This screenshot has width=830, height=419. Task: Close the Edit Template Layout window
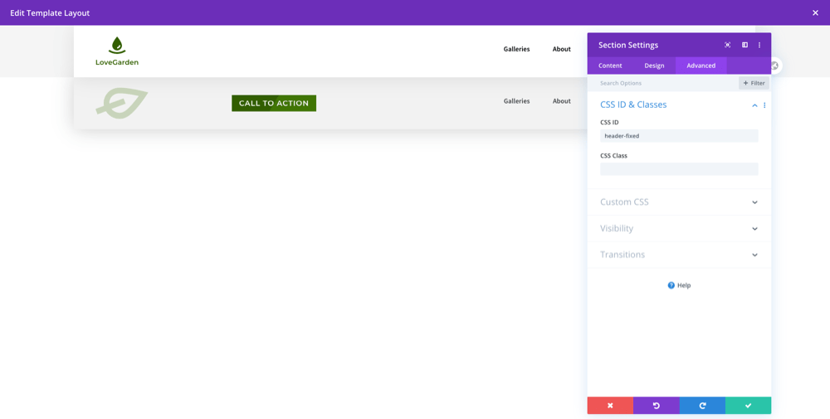[x=815, y=12]
